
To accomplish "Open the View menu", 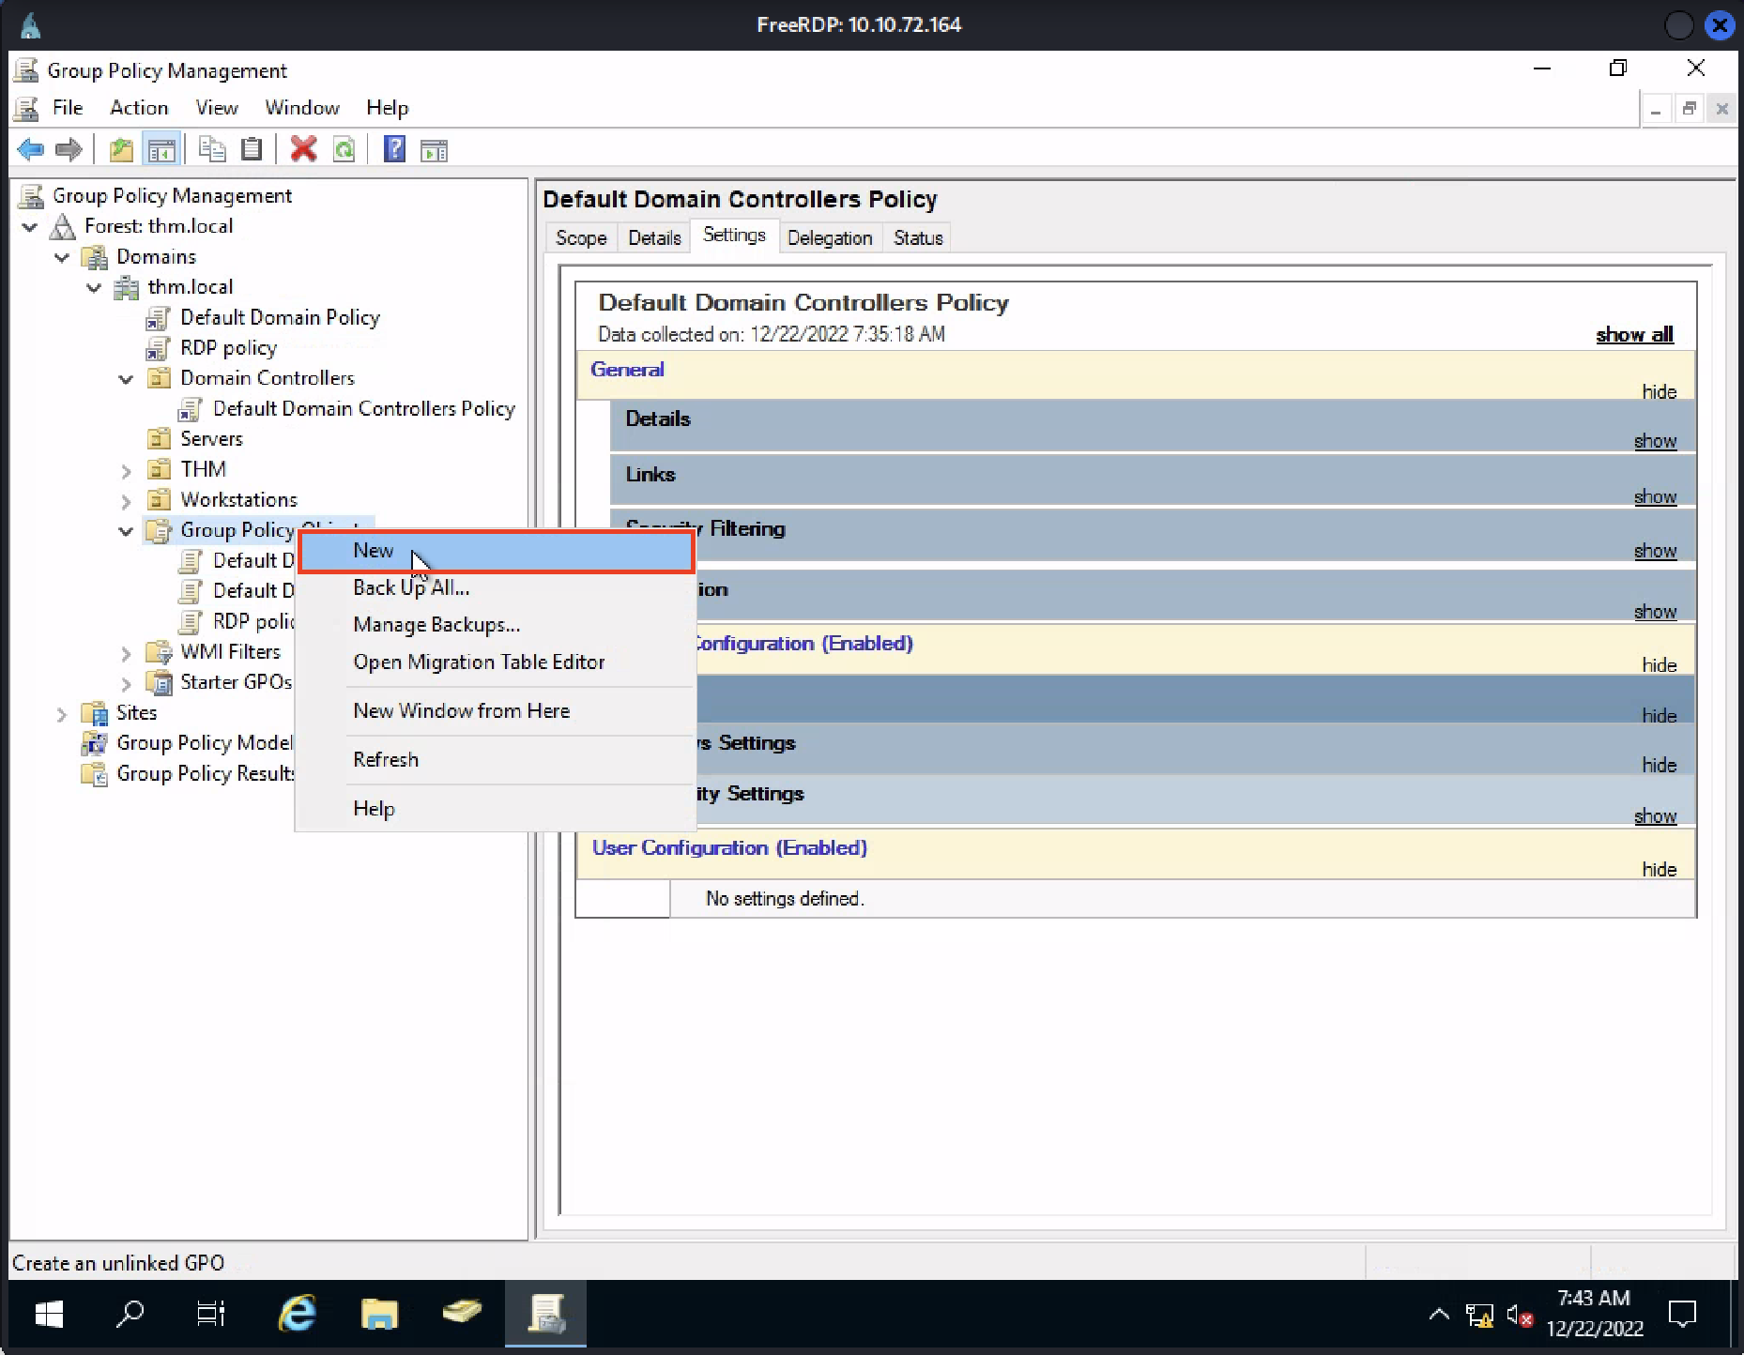I will pyautogui.click(x=216, y=108).
